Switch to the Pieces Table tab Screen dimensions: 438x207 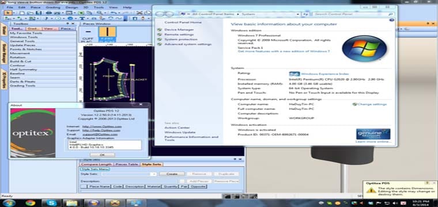(x=127, y=164)
